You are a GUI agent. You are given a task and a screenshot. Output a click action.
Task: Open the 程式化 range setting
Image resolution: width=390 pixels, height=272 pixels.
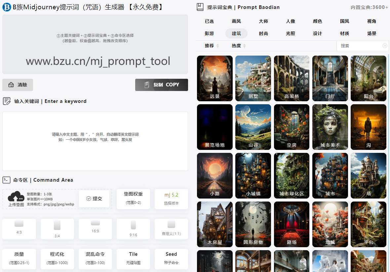[x=57, y=259]
